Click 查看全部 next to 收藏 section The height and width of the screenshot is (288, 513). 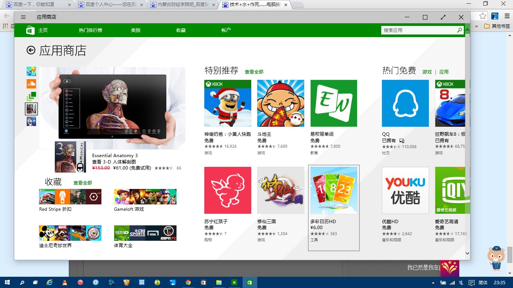(83, 183)
